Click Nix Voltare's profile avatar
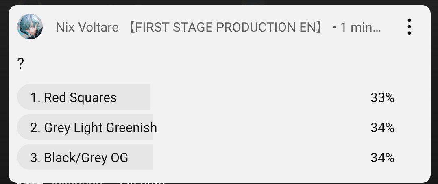 click(30, 27)
